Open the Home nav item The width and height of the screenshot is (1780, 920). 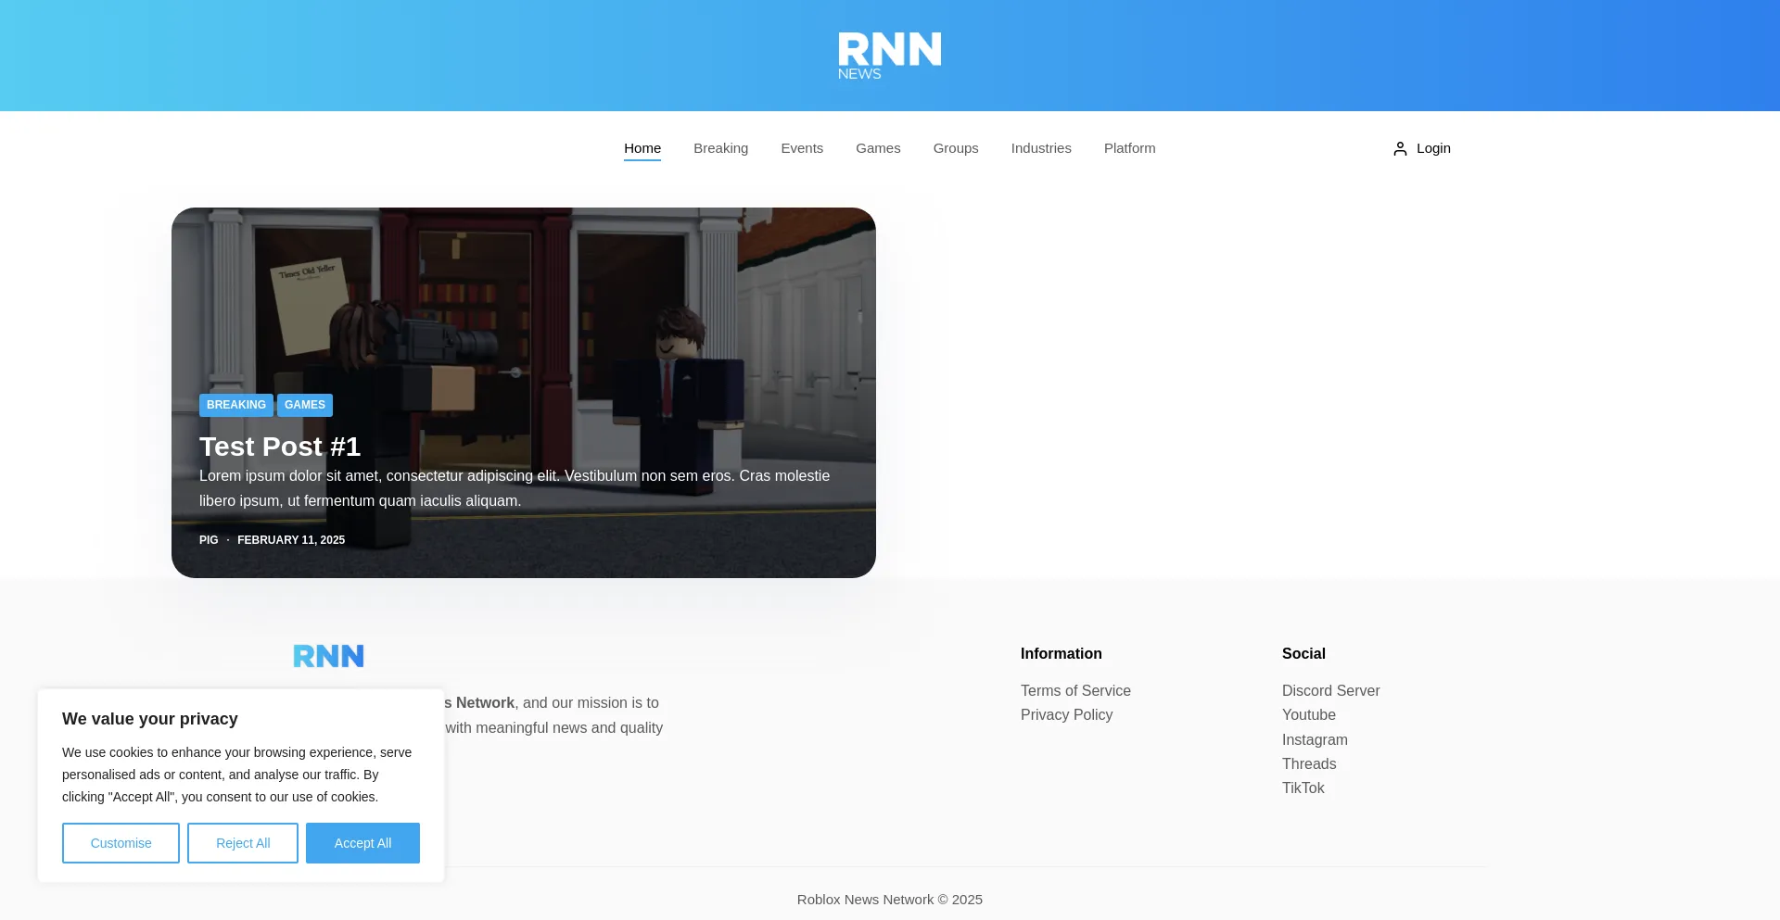pyautogui.click(x=642, y=148)
